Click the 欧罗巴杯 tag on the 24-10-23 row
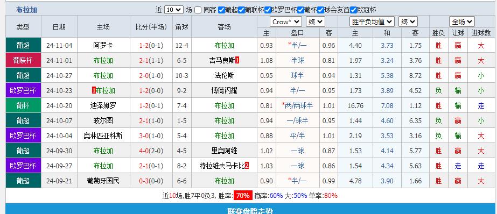 pyautogui.click(x=23, y=90)
